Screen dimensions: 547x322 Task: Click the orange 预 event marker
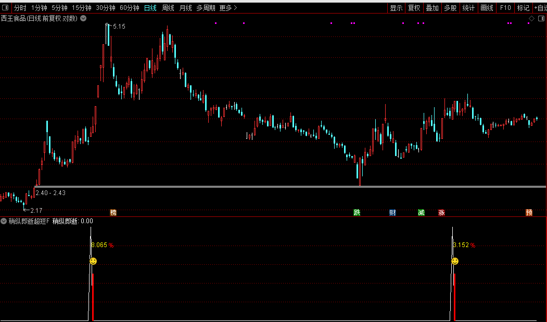pyautogui.click(x=529, y=212)
